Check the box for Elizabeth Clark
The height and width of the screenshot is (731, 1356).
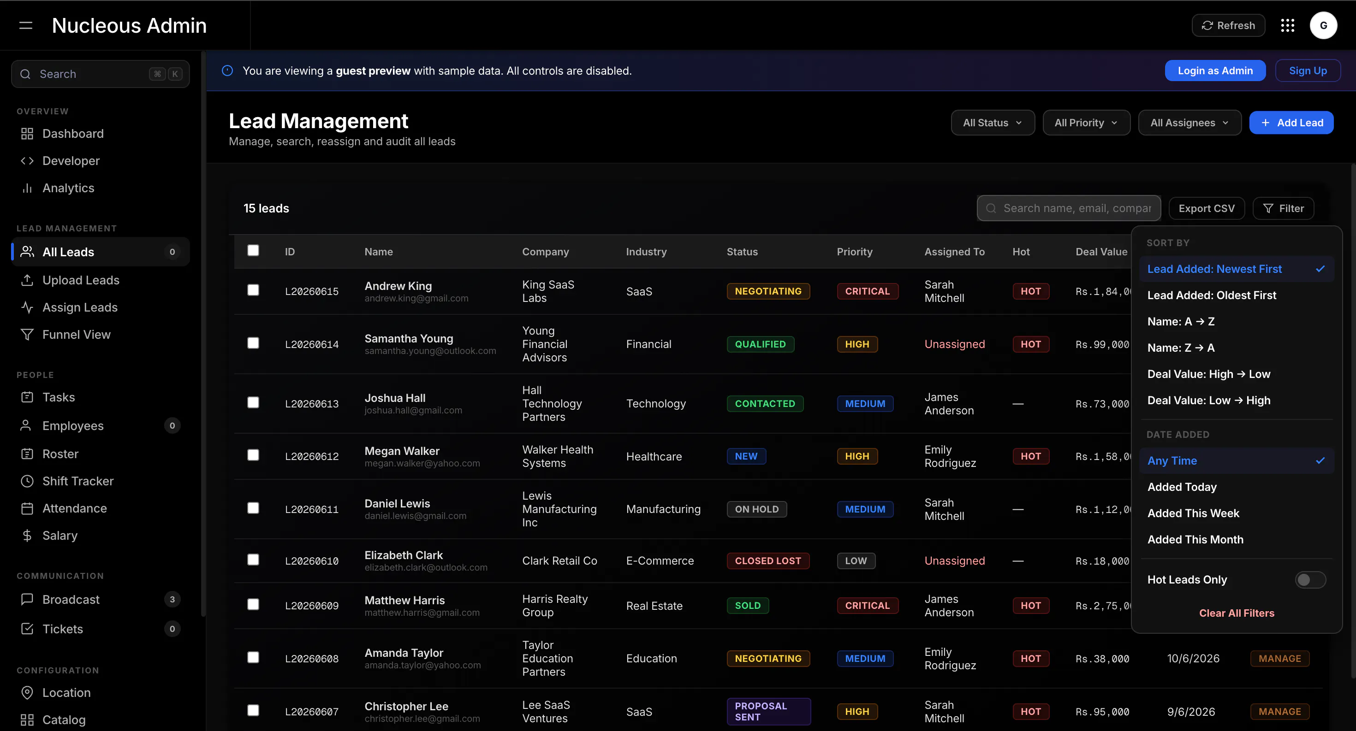pos(253,560)
